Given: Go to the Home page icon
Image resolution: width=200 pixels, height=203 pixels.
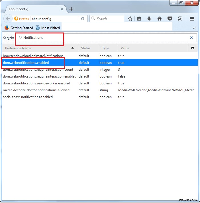Looking at the screenshot, I should [159, 19].
